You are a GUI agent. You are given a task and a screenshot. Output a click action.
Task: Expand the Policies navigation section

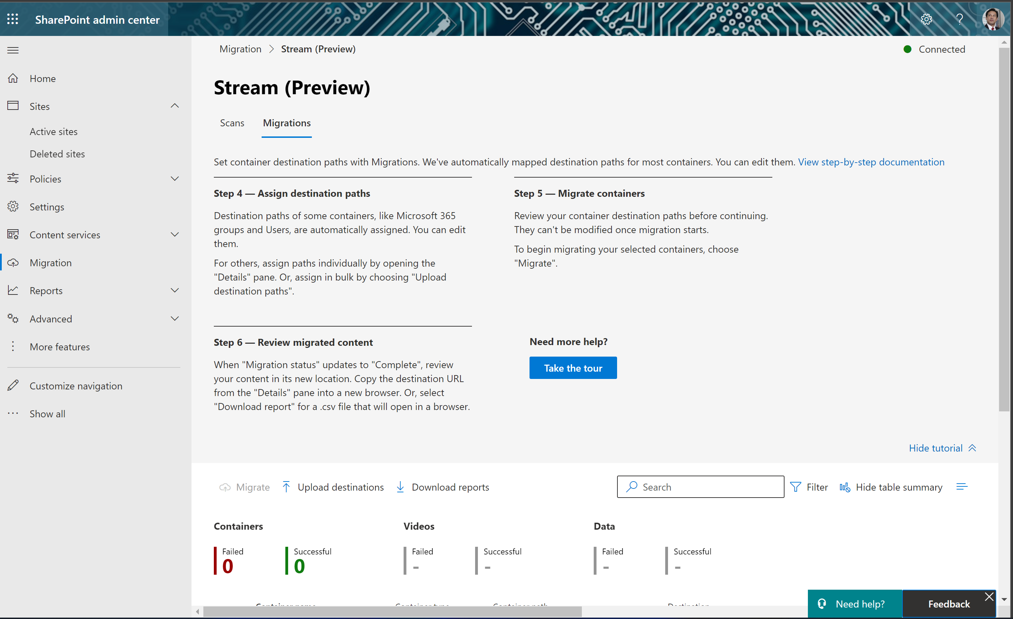click(175, 179)
